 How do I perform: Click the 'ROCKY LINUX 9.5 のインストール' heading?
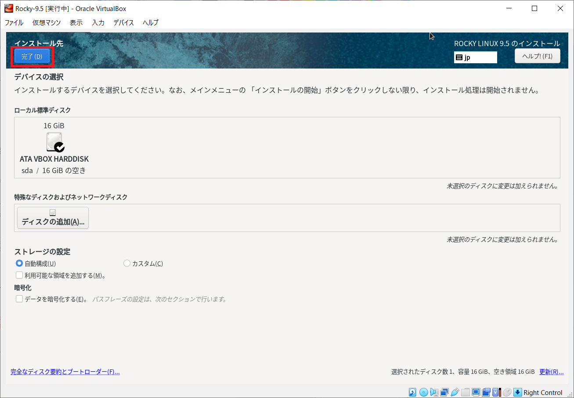(x=507, y=43)
